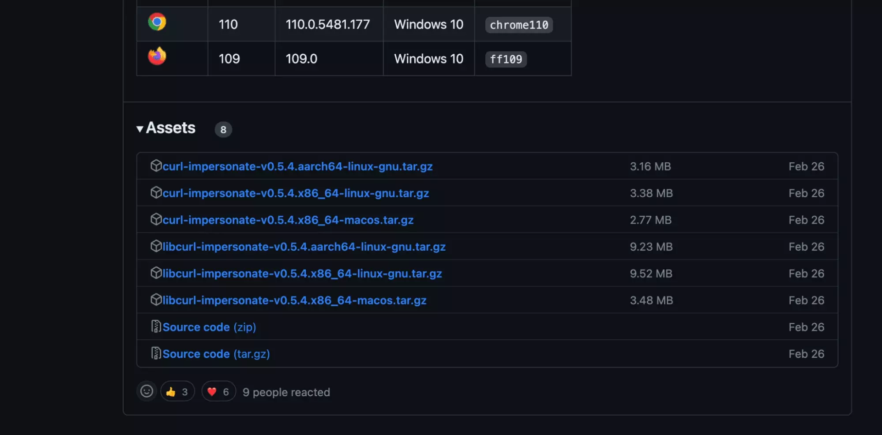The image size is (882, 435).
Task: Click the Firefox browser icon in table
Action: click(x=157, y=56)
